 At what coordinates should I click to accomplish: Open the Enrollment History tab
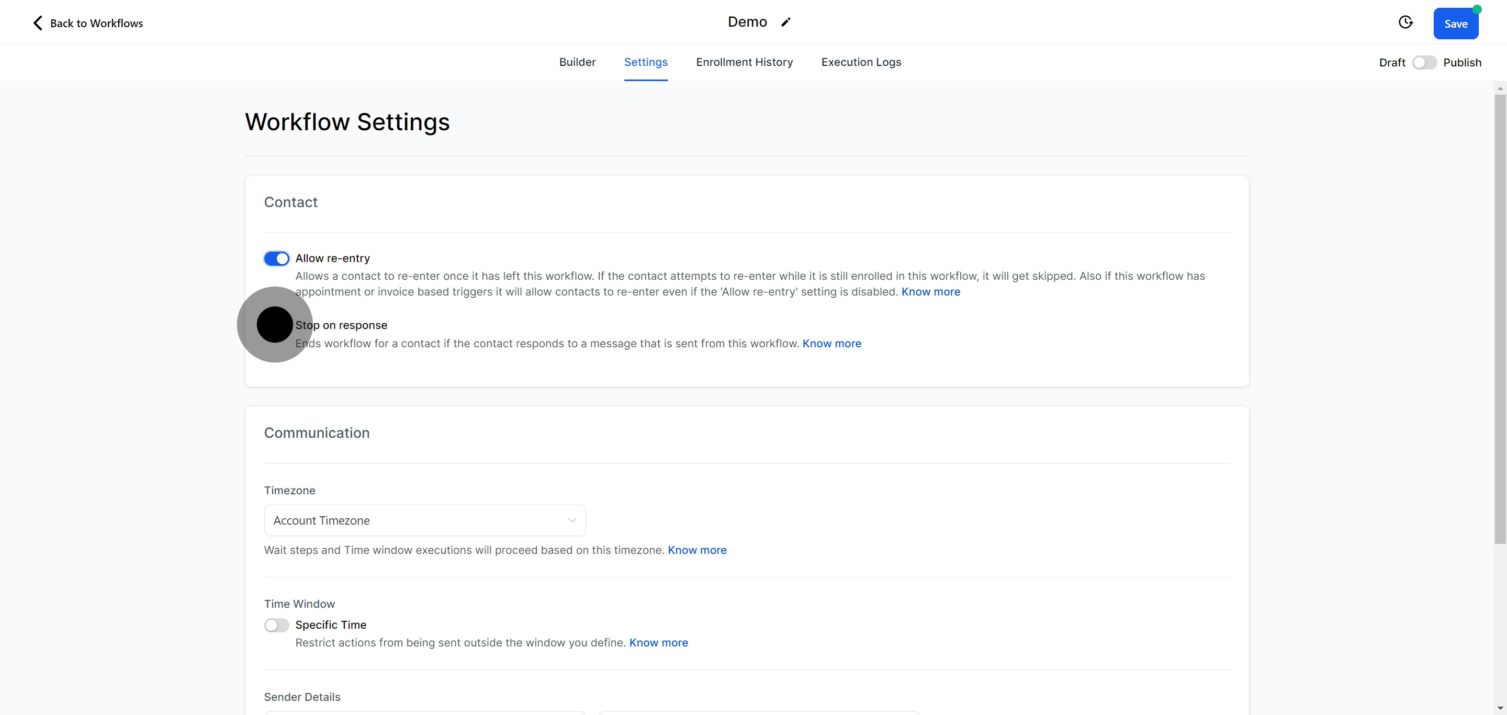[744, 62]
